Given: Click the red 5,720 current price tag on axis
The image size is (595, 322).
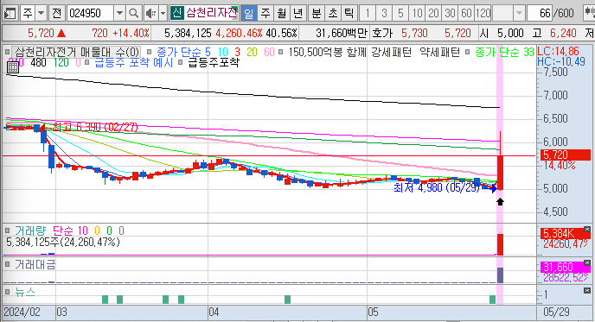Looking at the screenshot, I should tap(566, 155).
